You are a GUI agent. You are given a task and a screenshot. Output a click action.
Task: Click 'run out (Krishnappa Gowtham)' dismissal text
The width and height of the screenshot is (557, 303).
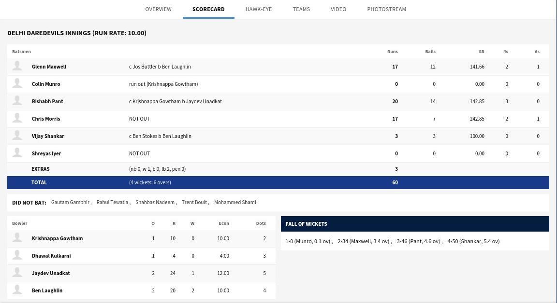pyautogui.click(x=163, y=84)
